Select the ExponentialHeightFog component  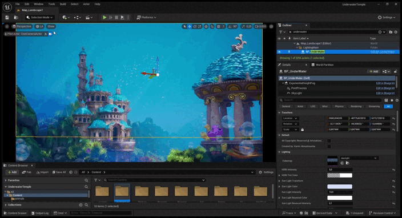click(x=302, y=83)
